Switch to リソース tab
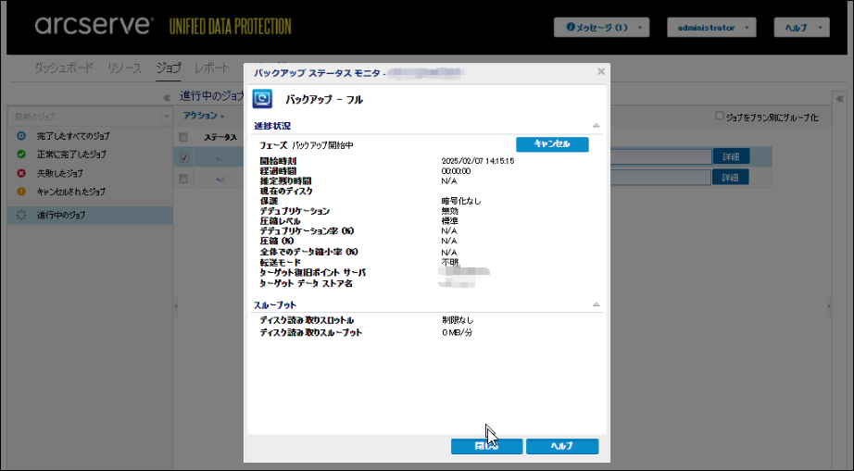The width and height of the screenshot is (854, 471). (124, 68)
